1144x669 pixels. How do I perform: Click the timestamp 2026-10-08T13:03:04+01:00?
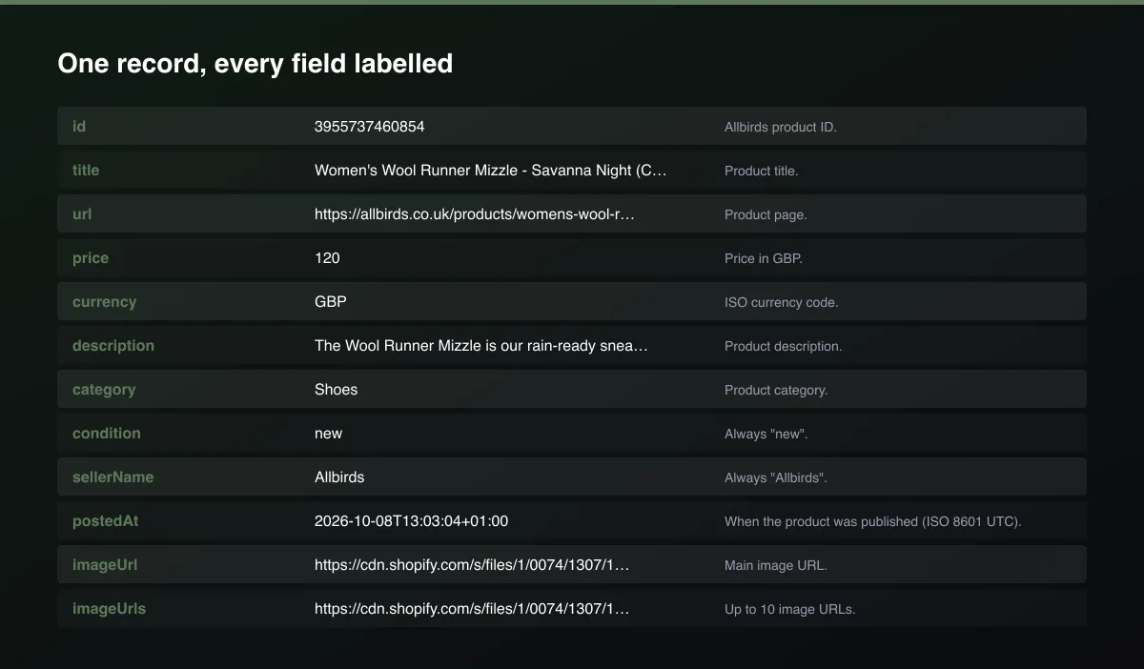(x=412, y=520)
